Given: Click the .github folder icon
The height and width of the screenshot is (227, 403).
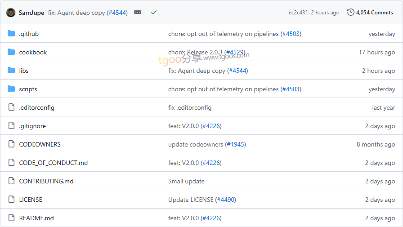Looking at the screenshot, I should tap(11, 34).
